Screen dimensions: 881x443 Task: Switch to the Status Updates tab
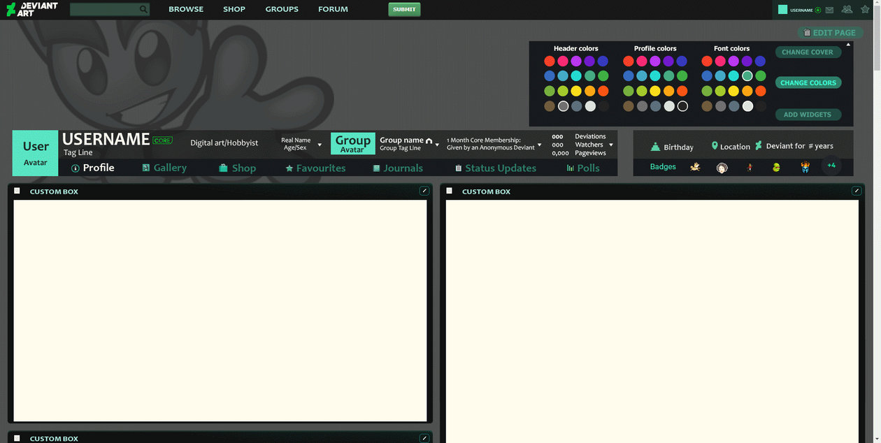pyautogui.click(x=495, y=168)
